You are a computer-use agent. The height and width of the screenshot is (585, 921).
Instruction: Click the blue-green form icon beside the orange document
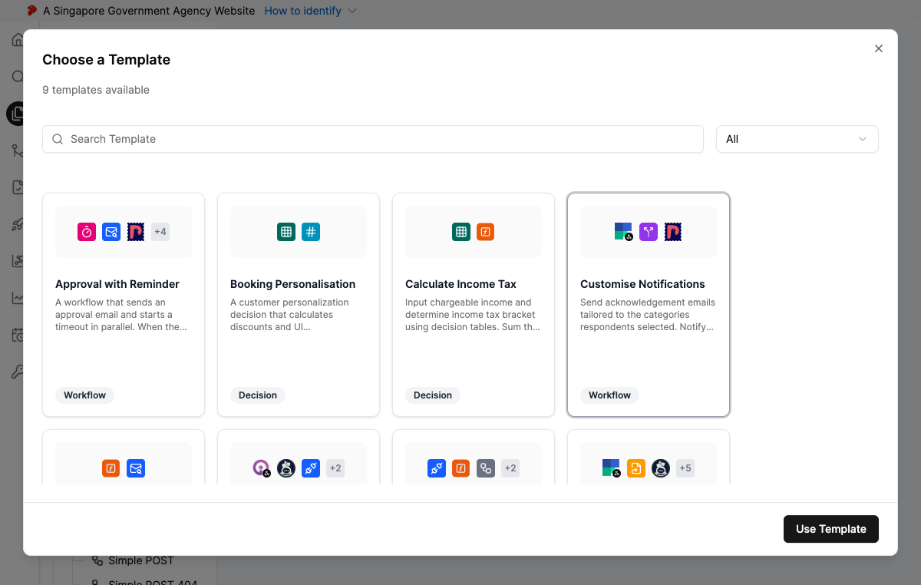click(612, 468)
